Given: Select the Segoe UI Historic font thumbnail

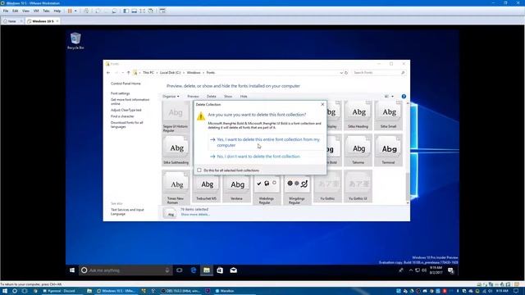Looking at the screenshot, I should pos(176,116).
